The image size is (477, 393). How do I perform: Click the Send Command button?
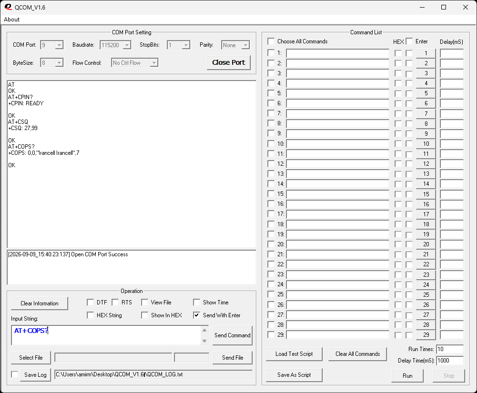[233, 335]
